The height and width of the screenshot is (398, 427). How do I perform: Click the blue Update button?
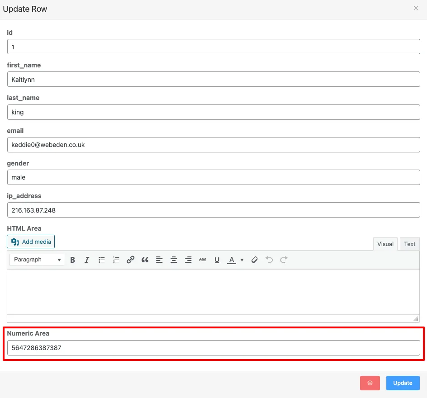[x=403, y=383]
